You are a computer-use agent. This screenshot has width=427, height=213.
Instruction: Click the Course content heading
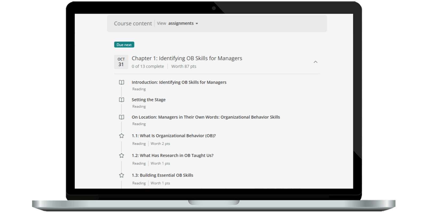[133, 23]
